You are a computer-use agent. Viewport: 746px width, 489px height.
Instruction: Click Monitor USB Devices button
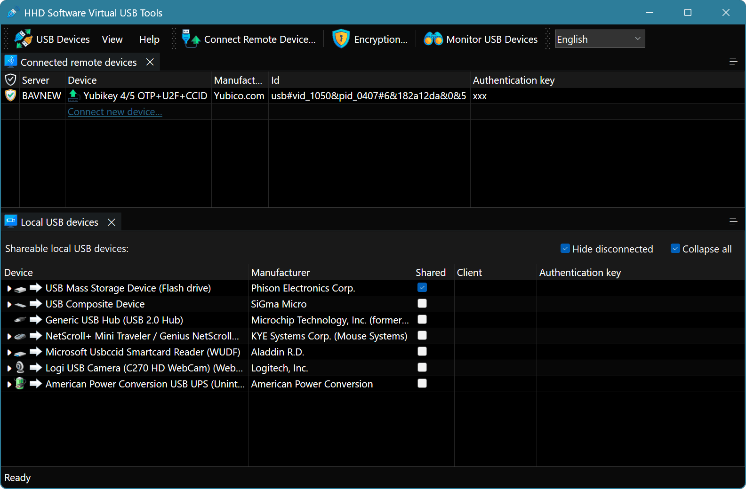coord(481,39)
